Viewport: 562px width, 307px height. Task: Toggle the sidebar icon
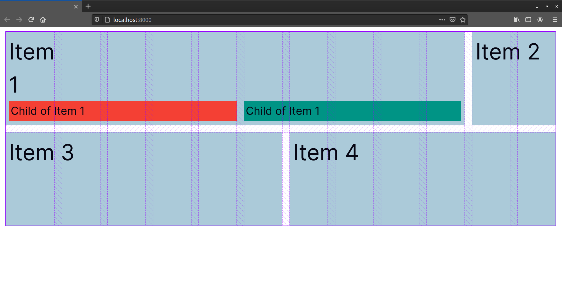click(x=528, y=20)
